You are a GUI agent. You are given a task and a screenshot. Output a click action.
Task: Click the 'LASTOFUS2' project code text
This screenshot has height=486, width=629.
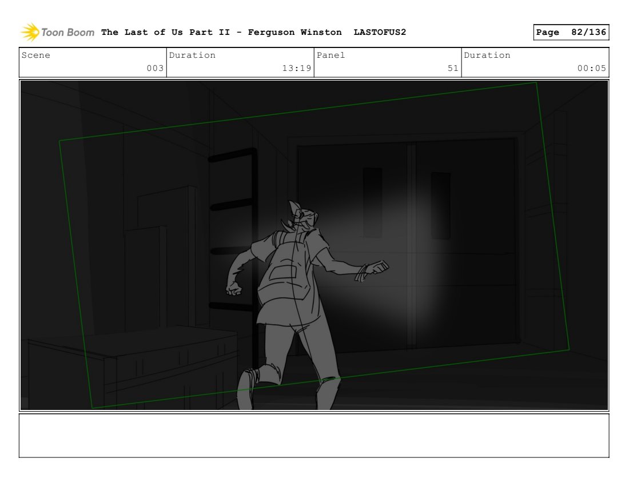click(380, 32)
